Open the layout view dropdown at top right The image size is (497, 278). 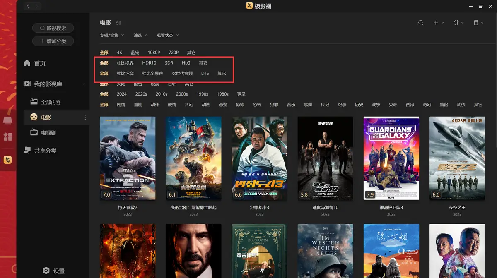[478, 23]
